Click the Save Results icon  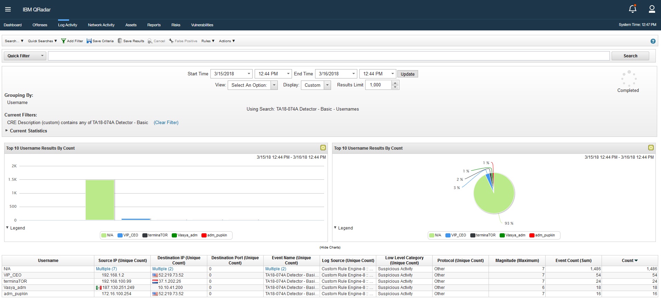click(x=120, y=41)
